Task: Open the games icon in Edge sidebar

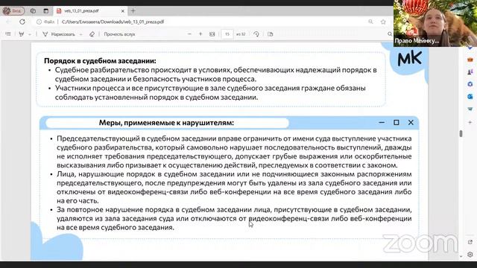Action: tap(470, 71)
